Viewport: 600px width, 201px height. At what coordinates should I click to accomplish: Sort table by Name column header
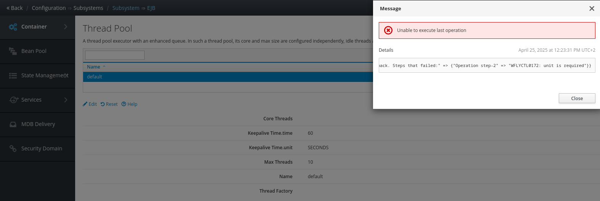click(93, 67)
